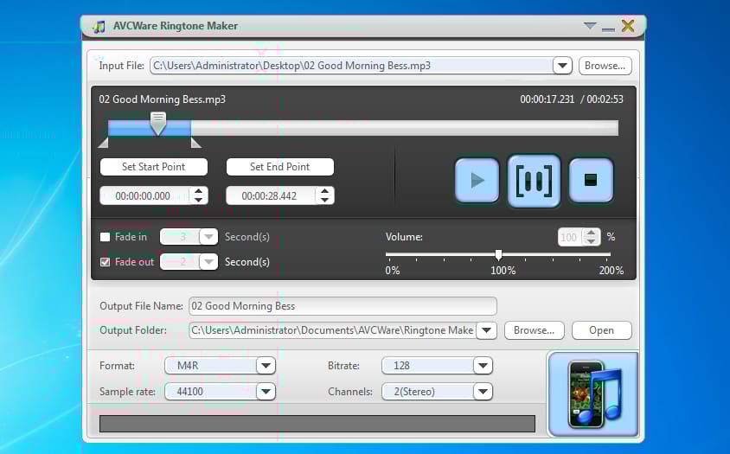This screenshot has width=730, height=454.
Task: Open the Sample rate 44100 dropdown
Action: (x=266, y=392)
